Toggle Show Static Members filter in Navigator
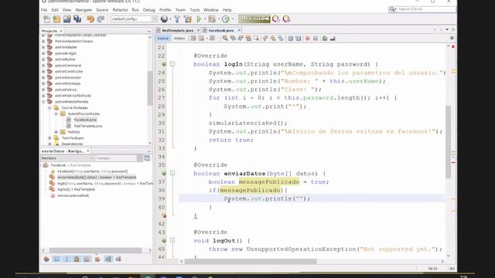Viewport: 495px width, 278px height. click(67, 259)
